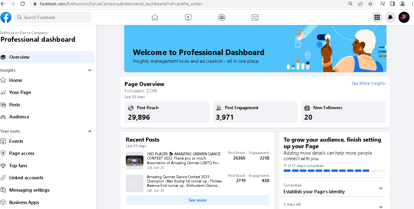Click the Welcome to Professional Dashboard banner
This screenshot has width=414, height=209.
[255, 49]
